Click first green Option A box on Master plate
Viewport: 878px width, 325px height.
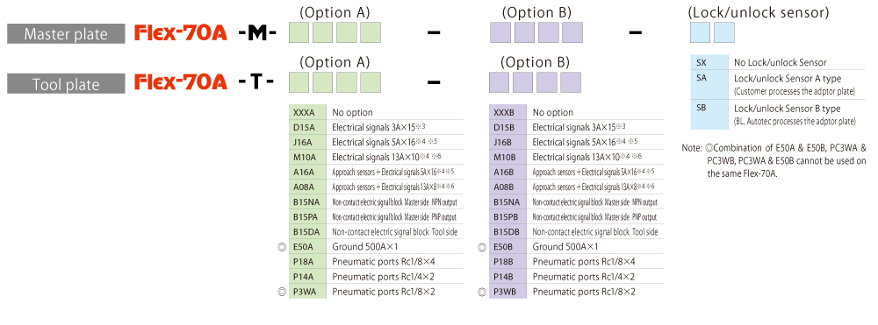[299, 33]
